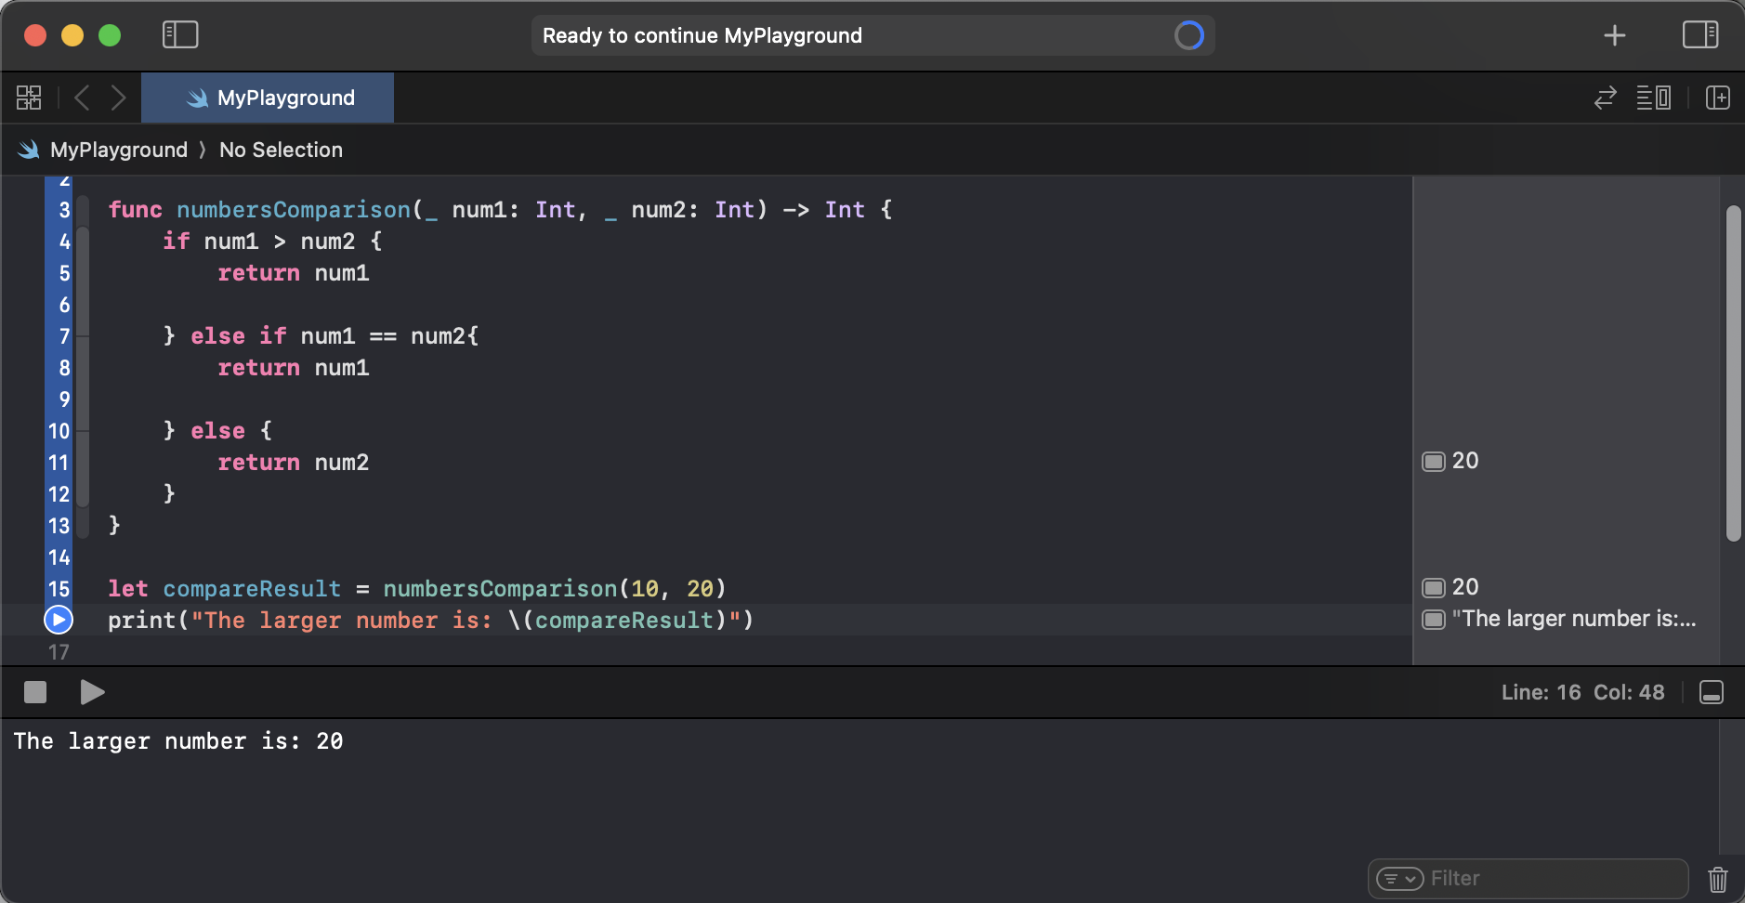Click the swap editor arrows icon
The height and width of the screenshot is (903, 1745).
click(1606, 98)
